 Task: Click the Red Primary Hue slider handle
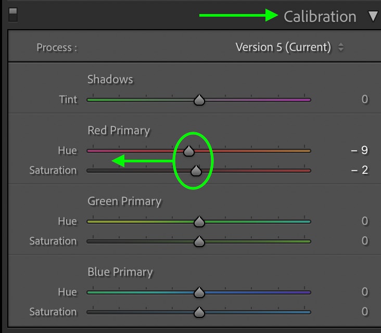tap(189, 151)
